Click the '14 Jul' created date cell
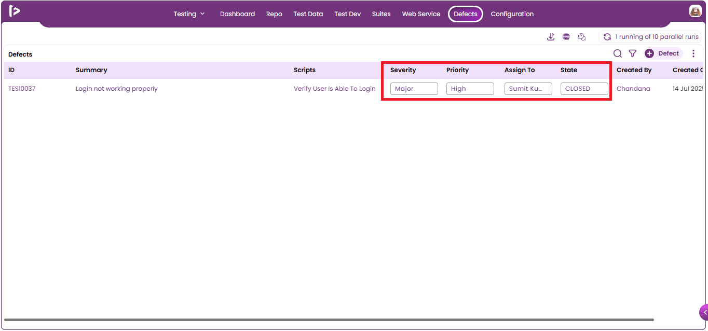This screenshot has width=708, height=331. 688,89
